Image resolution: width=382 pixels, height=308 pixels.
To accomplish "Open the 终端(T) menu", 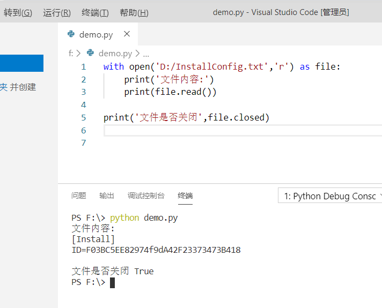I will click(95, 12).
